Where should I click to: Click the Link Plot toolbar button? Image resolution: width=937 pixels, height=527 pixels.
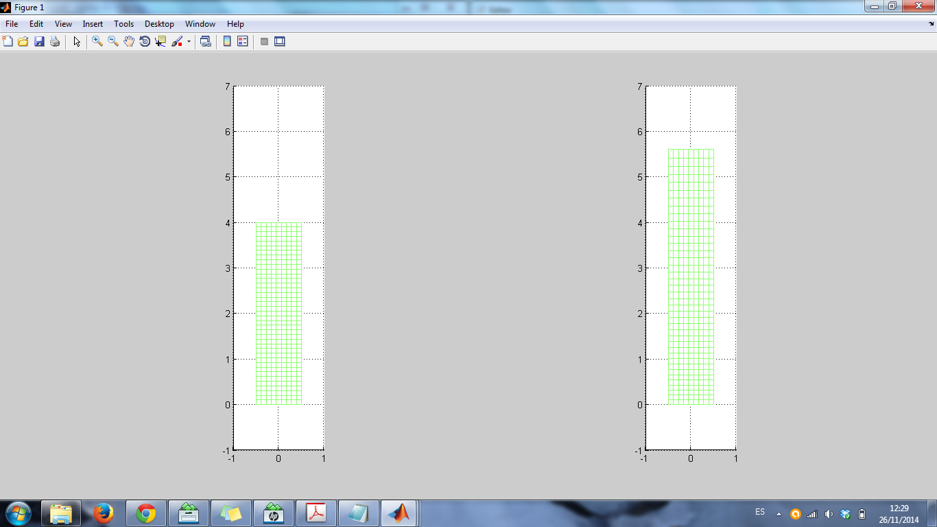click(205, 42)
